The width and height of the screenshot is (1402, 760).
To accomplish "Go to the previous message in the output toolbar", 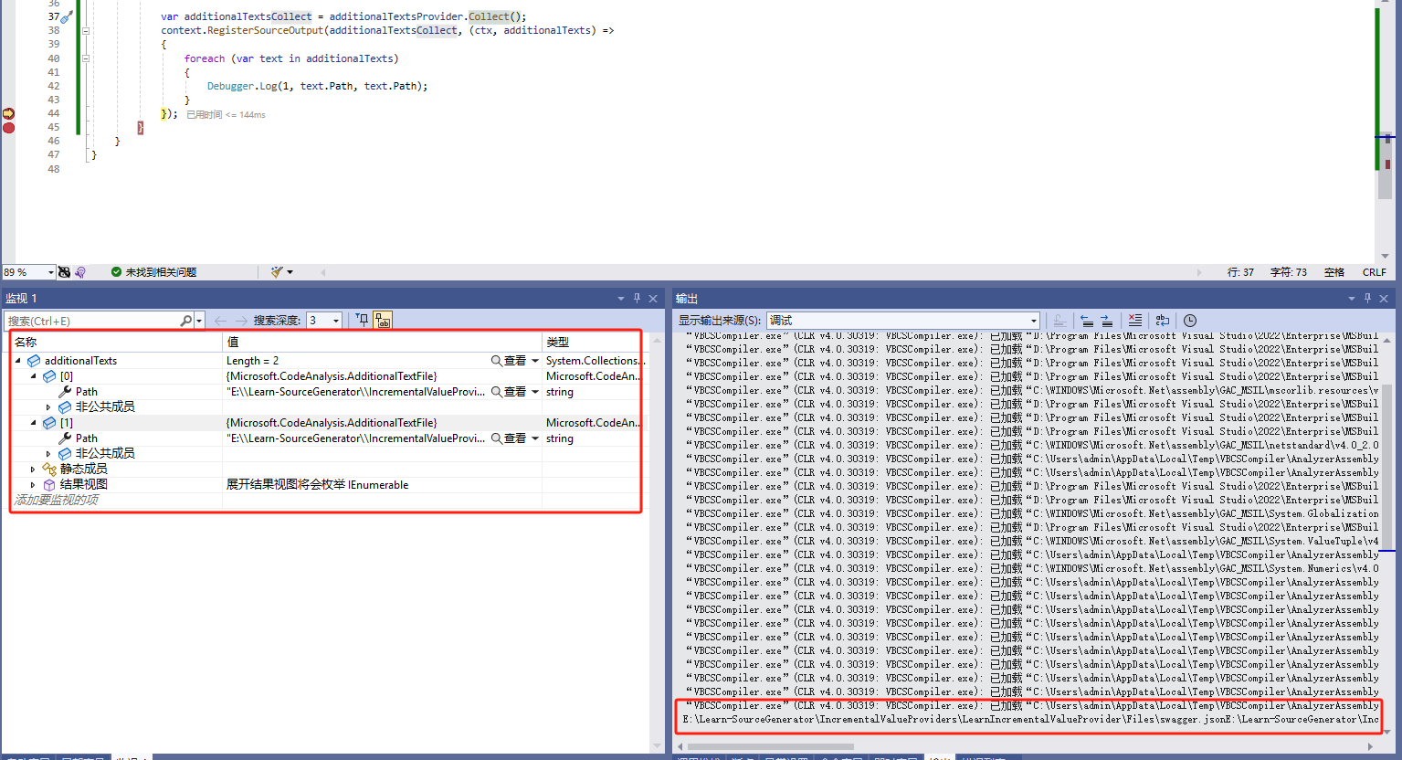I will (x=1087, y=321).
